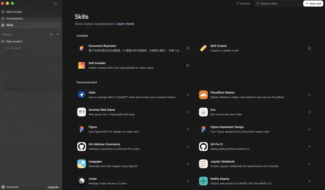Click the Document Illustrator skill icon
The image size is (325, 190).
pyautogui.click(x=82, y=48)
